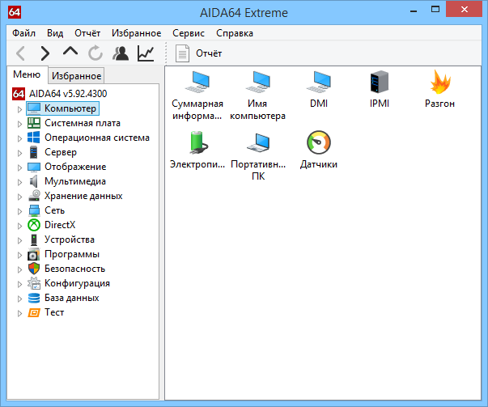Select Сеть label in the tree
The image size is (488, 407).
[54, 210]
